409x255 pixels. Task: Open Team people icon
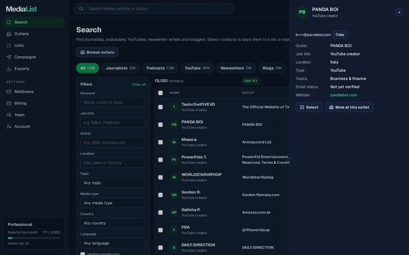(9, 115)
